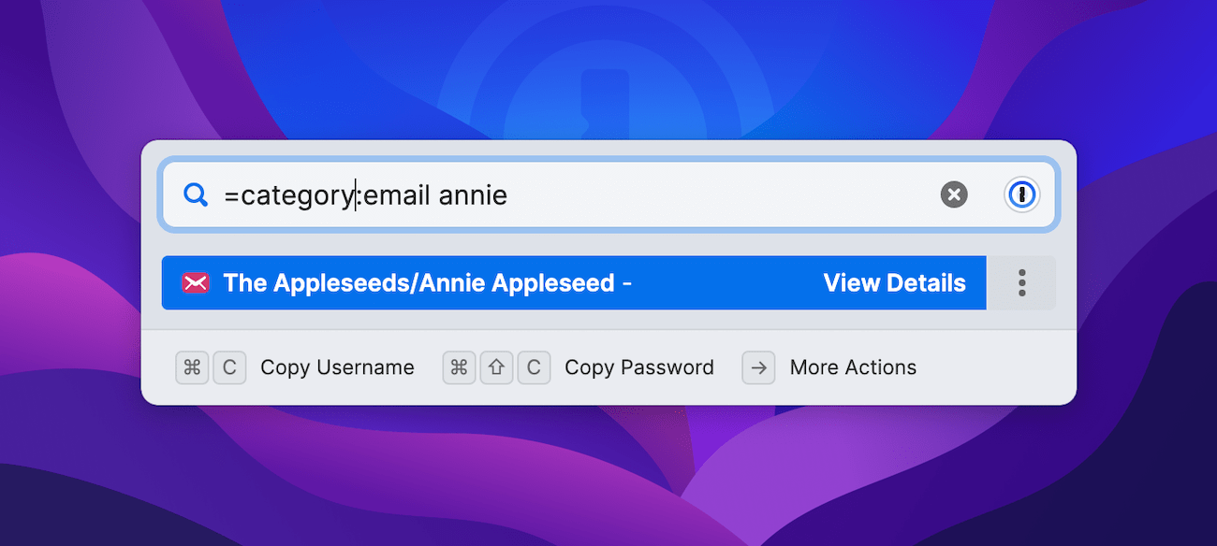Click the search query text =category:email annie
Image resolution: width=1217 pixels, height=546 pixels.
(x=365, y=194)
